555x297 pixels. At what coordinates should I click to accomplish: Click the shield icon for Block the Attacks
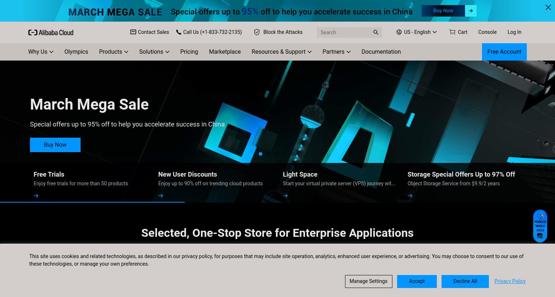pos(257,32)
